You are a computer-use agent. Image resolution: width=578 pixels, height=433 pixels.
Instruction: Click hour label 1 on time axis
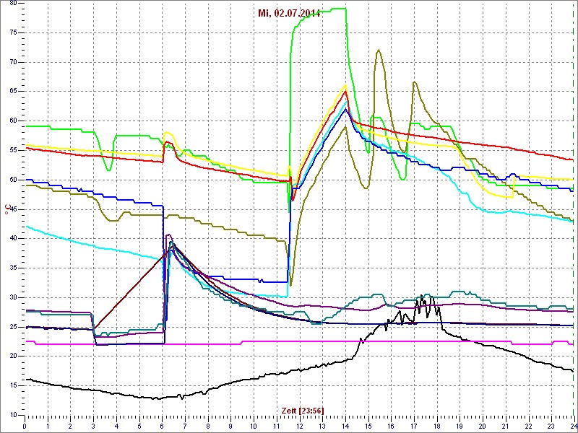coord(48,426)
